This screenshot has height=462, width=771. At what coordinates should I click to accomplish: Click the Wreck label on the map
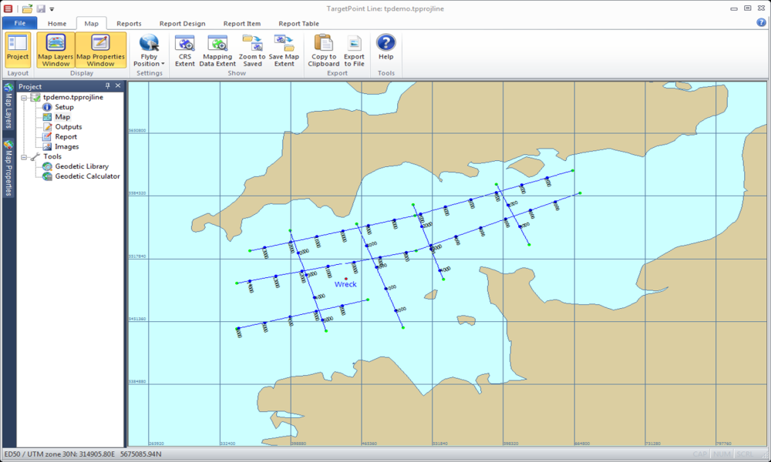click(x=345, y=284)
